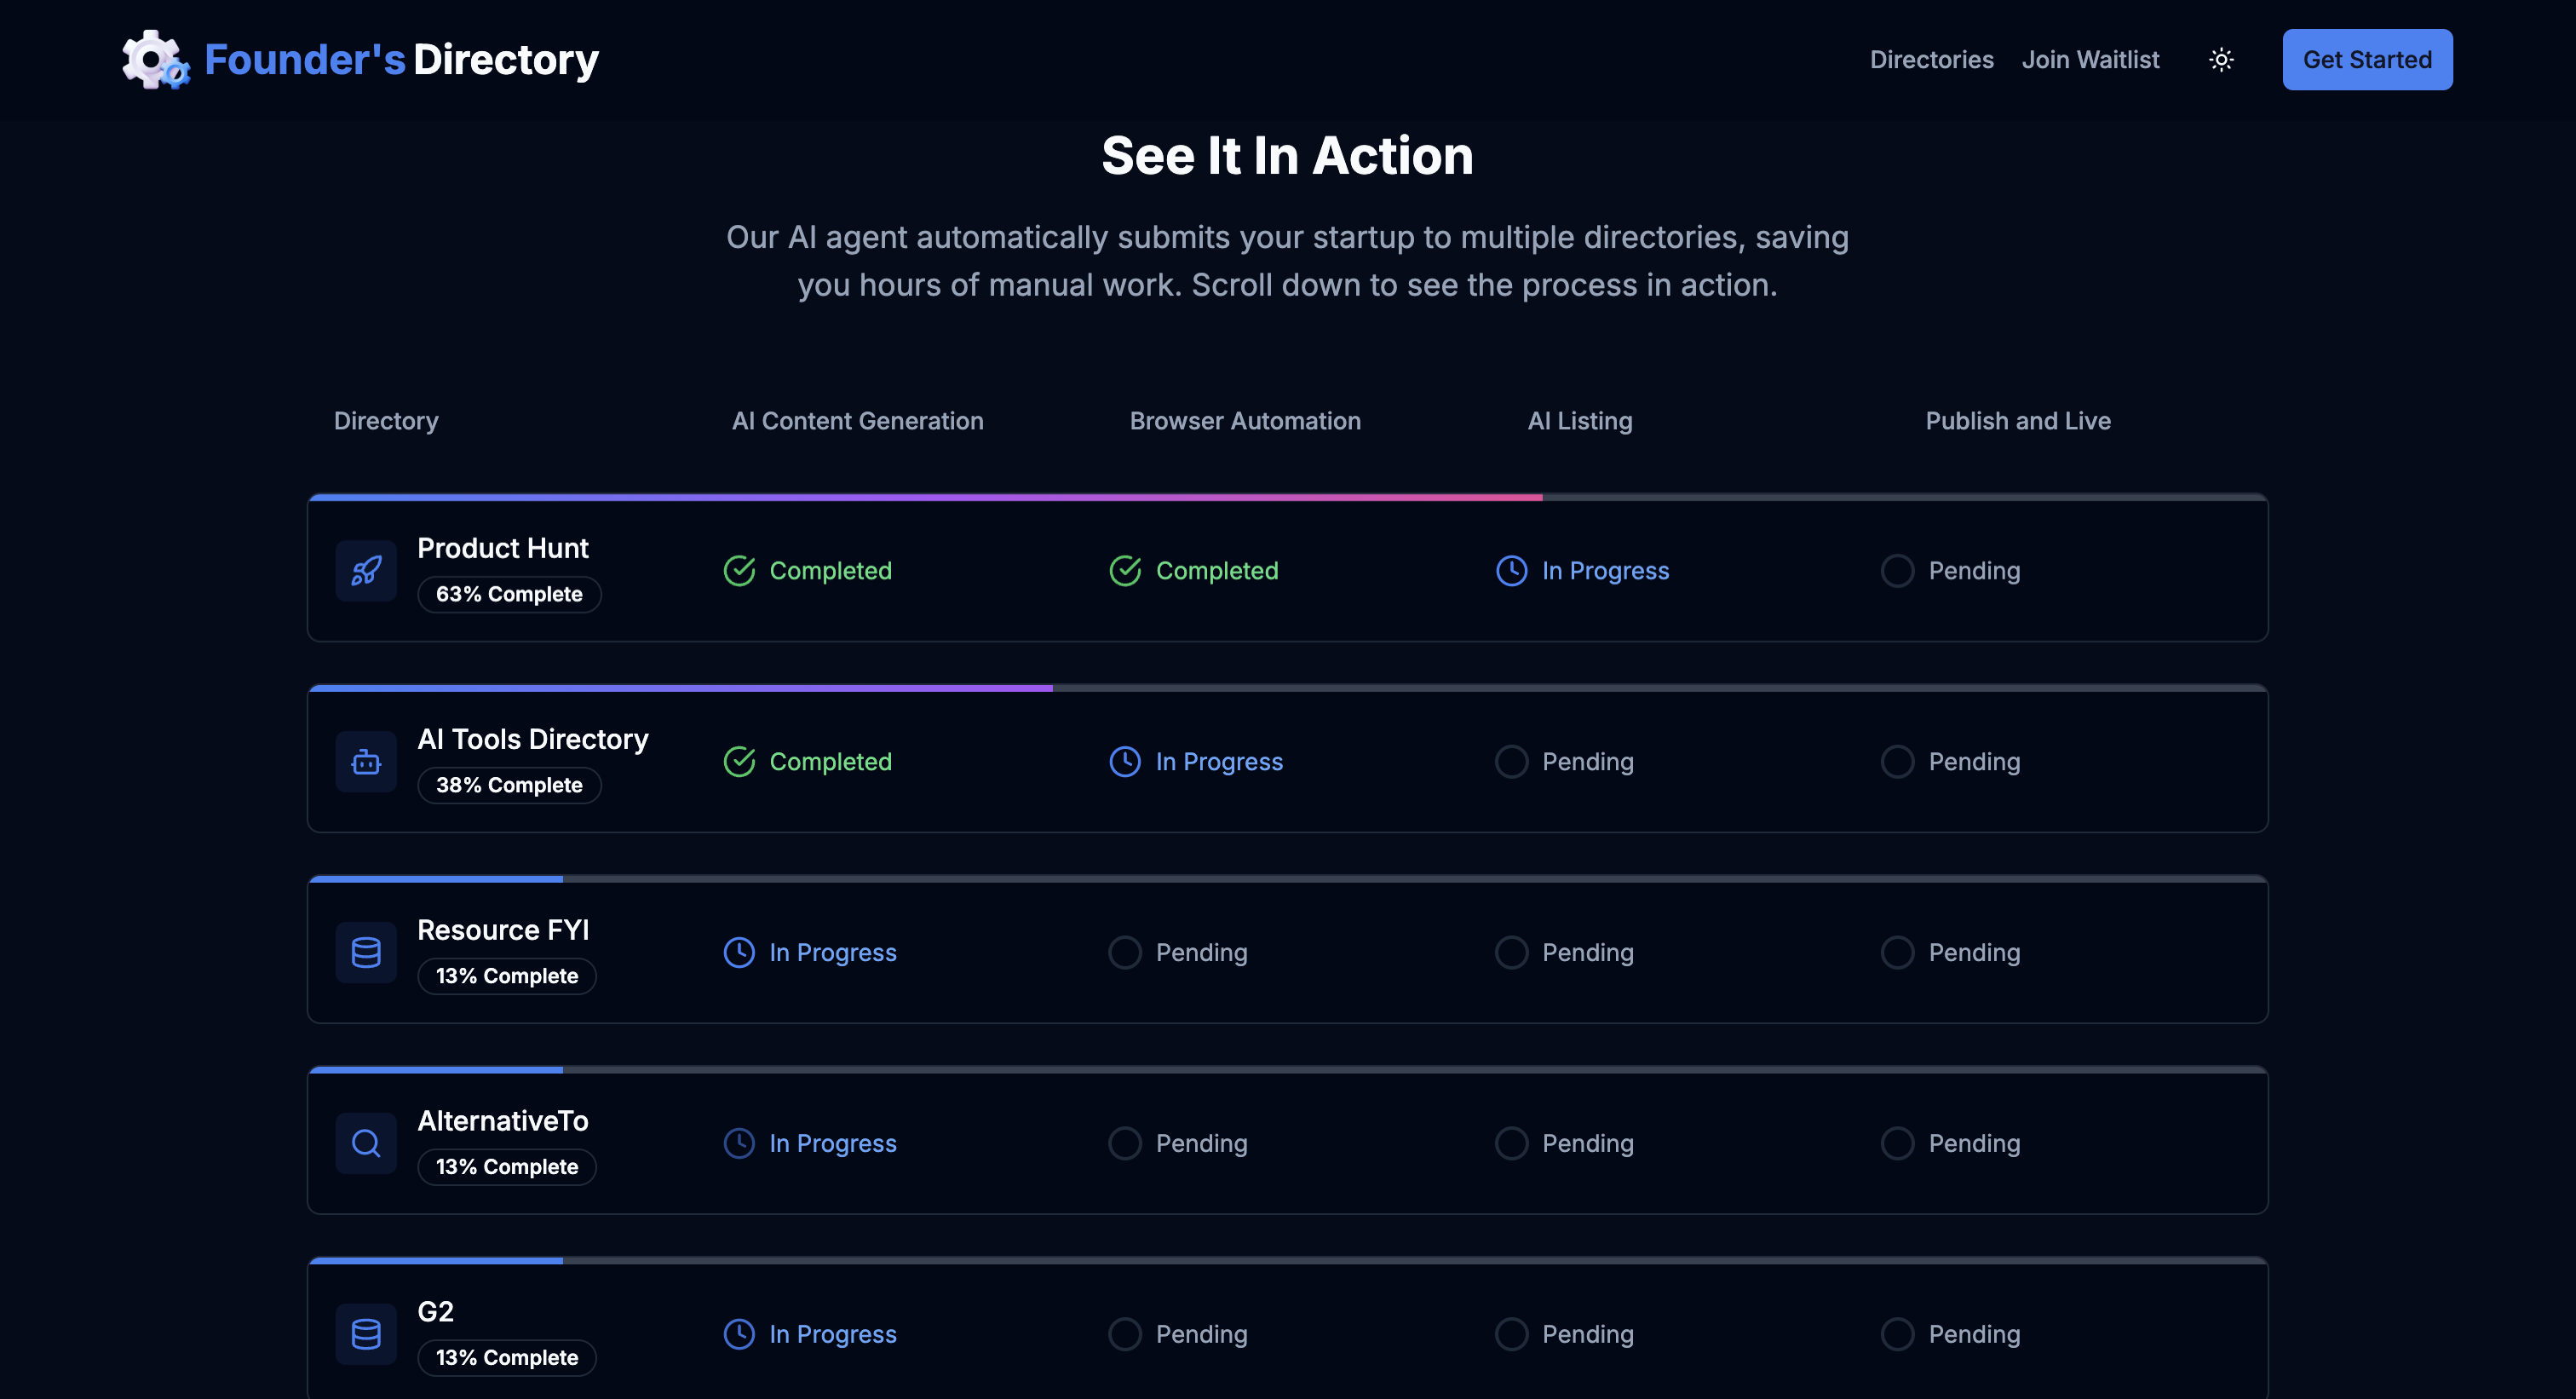Click the "G2" row name
The image size is (2576, 1399).
(435, 1311)
